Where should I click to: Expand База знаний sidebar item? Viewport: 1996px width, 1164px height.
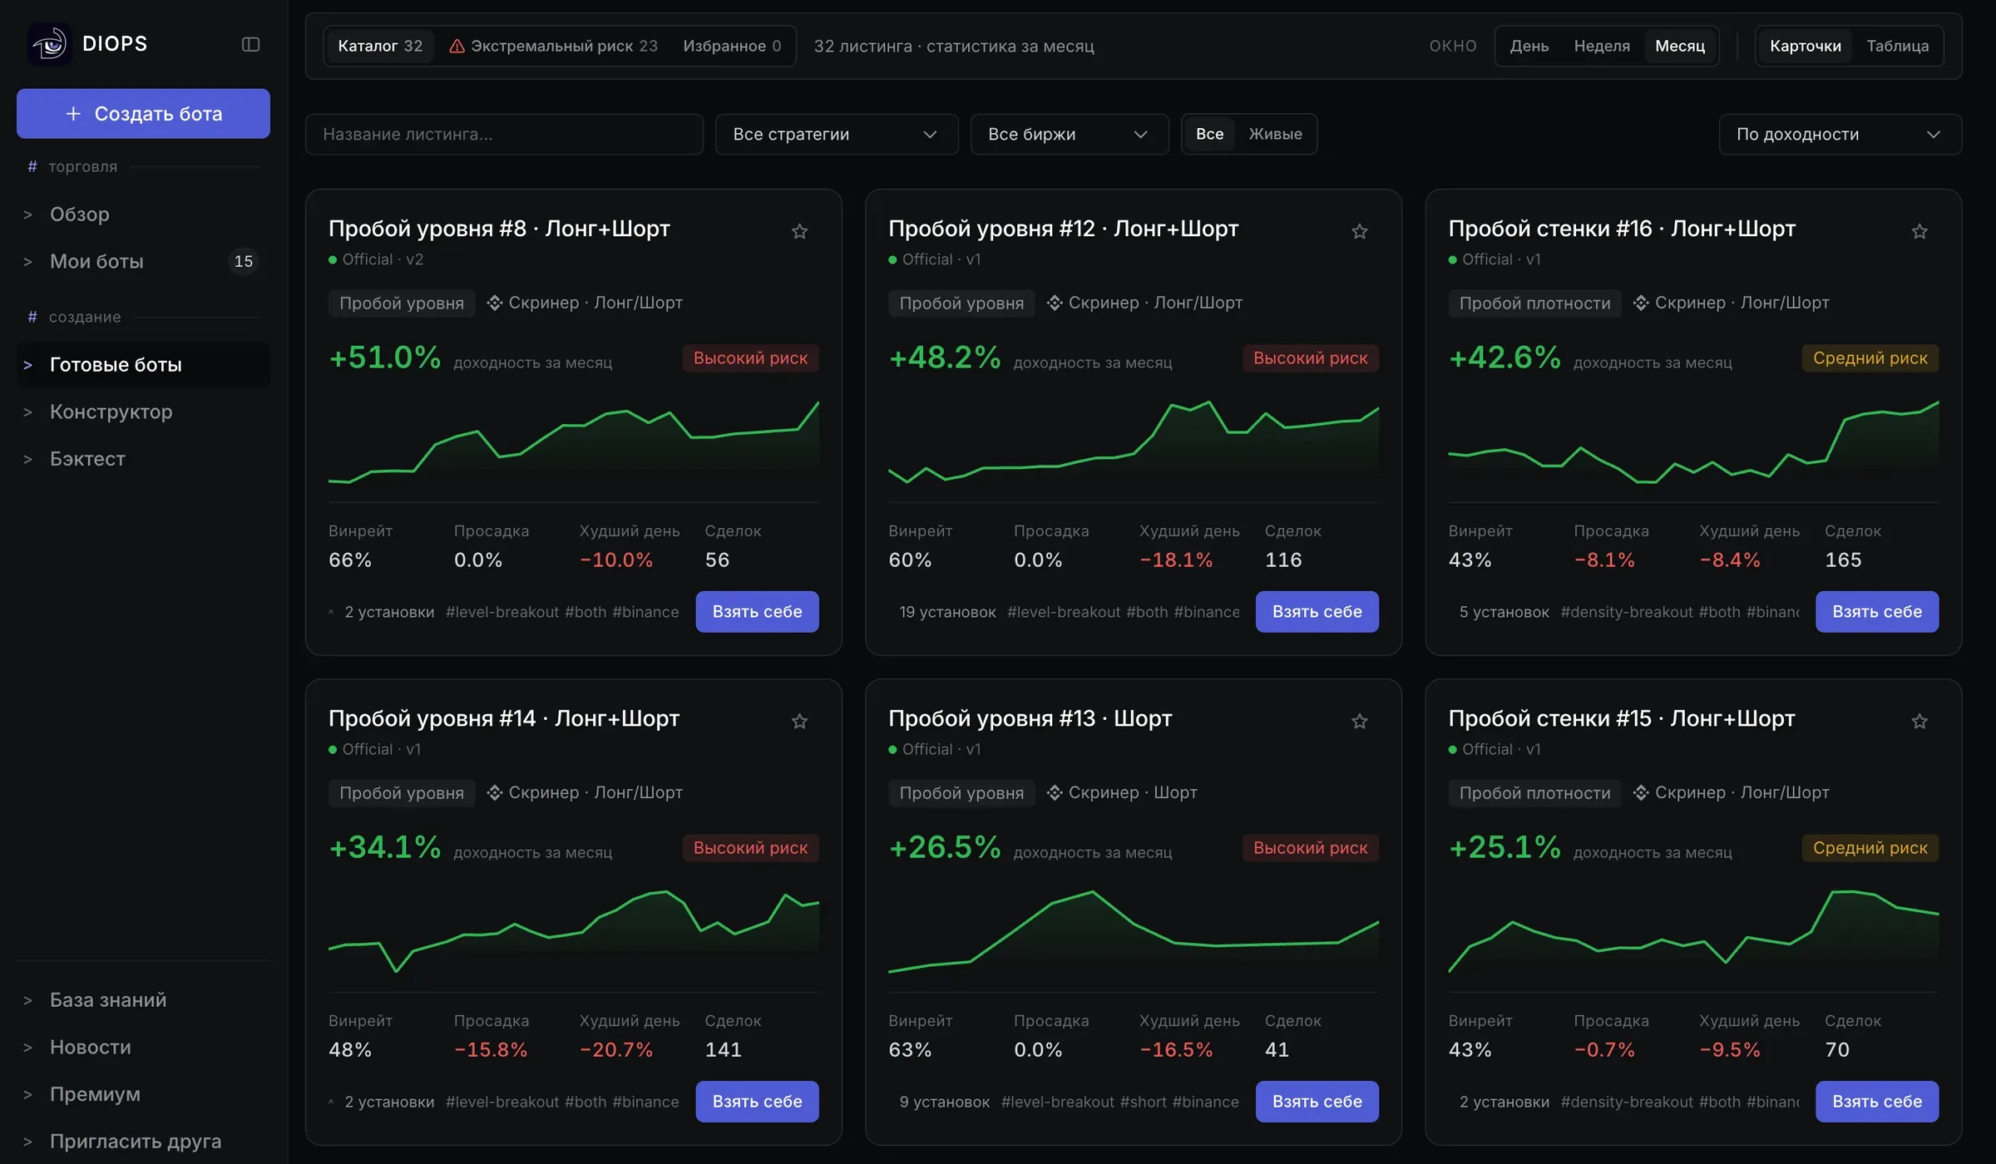click(x=143, y=999)
